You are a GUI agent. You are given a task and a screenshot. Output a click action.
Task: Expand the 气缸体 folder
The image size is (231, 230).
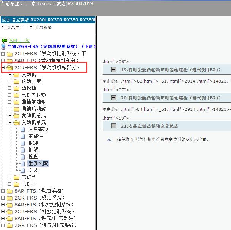(10, 184)
